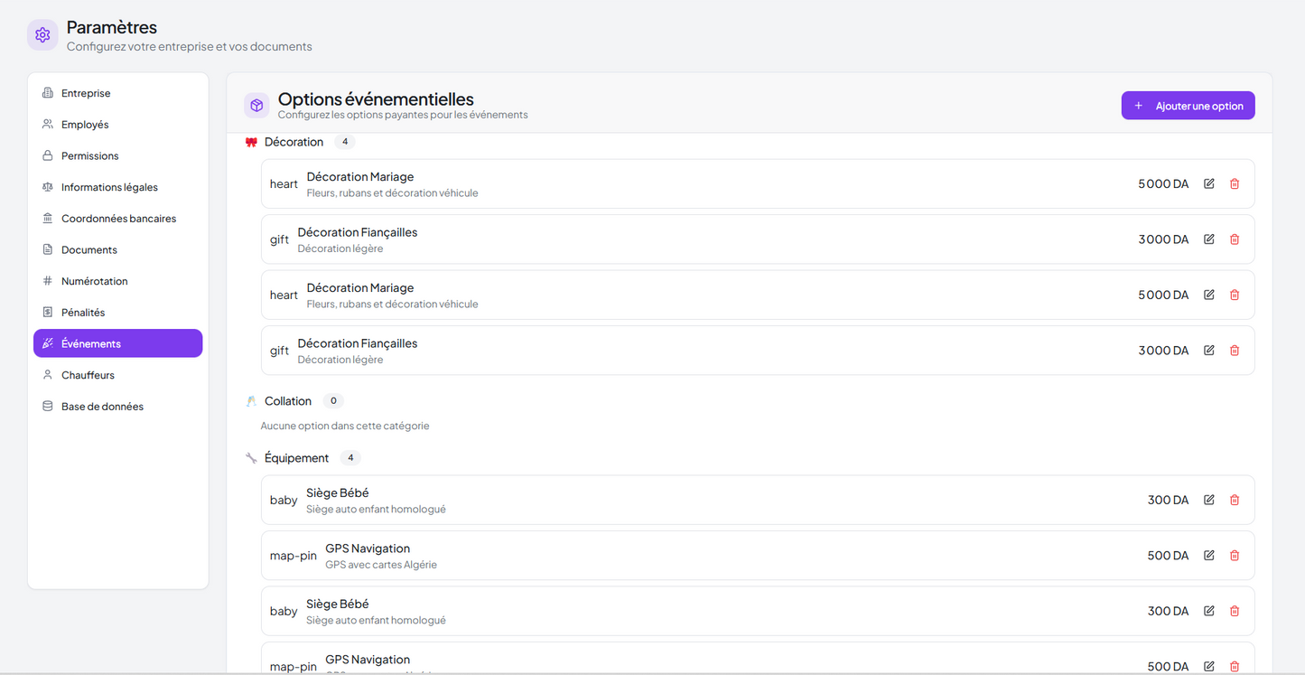Open the Entreprise settings section
1305x675 pixels.
(86, 93)
